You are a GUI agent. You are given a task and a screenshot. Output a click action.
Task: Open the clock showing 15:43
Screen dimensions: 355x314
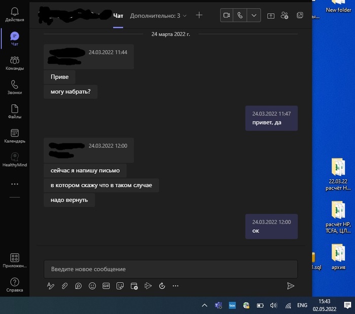click(x=325, y=305)
